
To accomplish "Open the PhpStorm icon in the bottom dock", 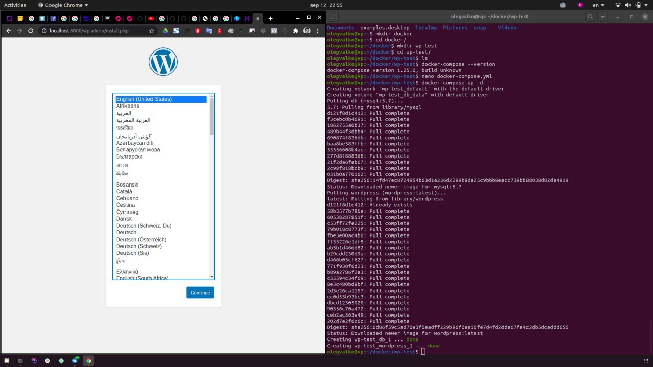I will (x=34, y=361).
